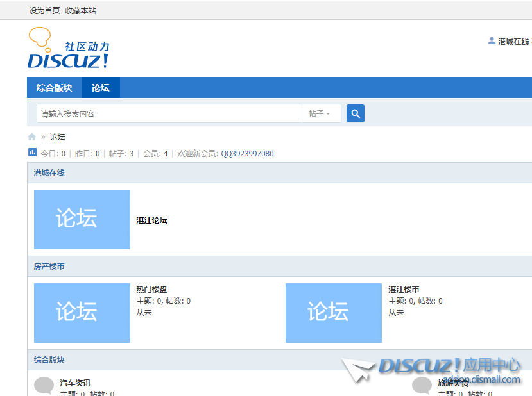Open the 热门楼盘 forum thumbnail image

tap(82, 313)
